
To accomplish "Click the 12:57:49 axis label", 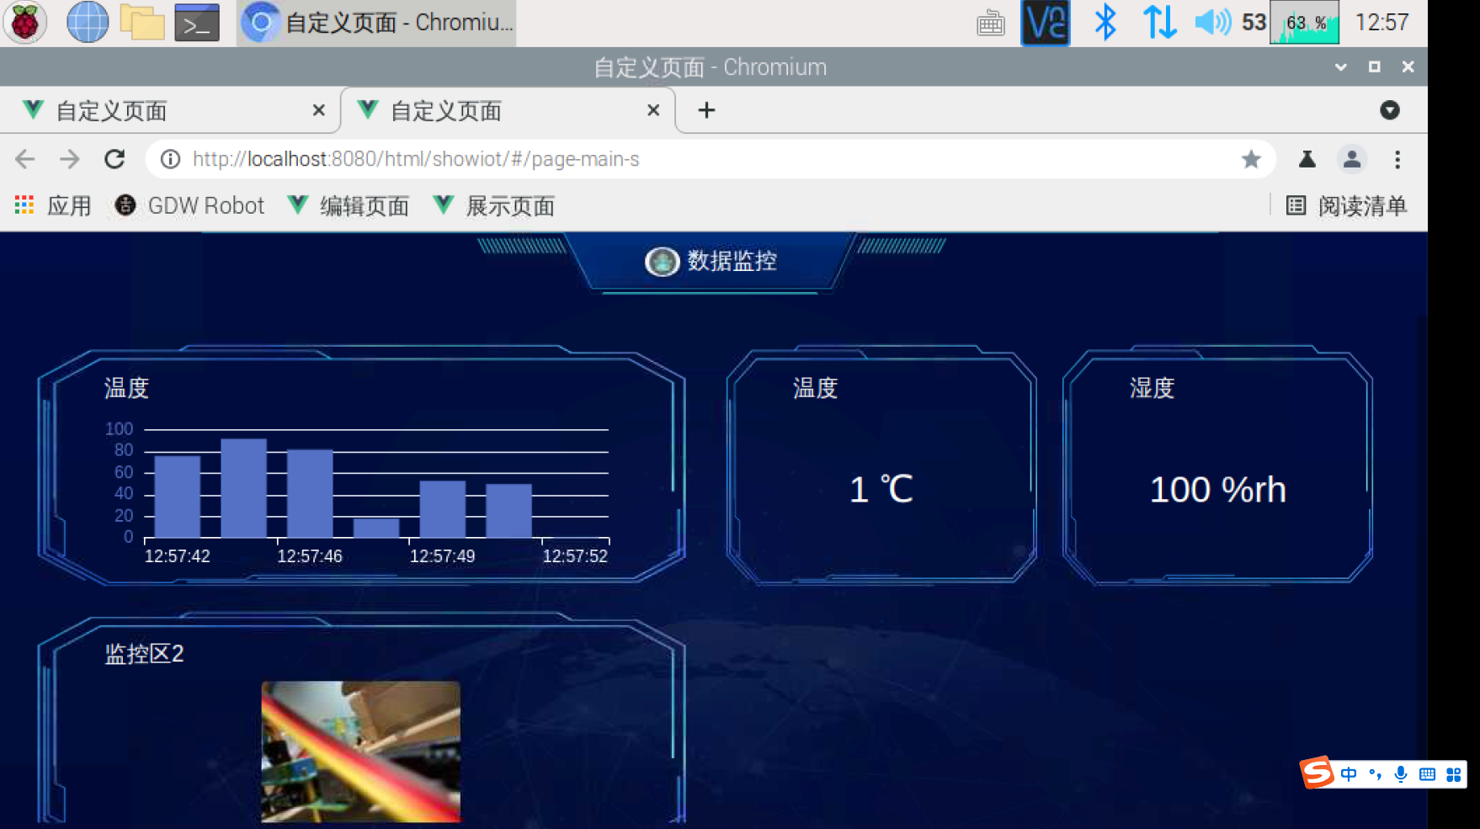I will [443, 556].
